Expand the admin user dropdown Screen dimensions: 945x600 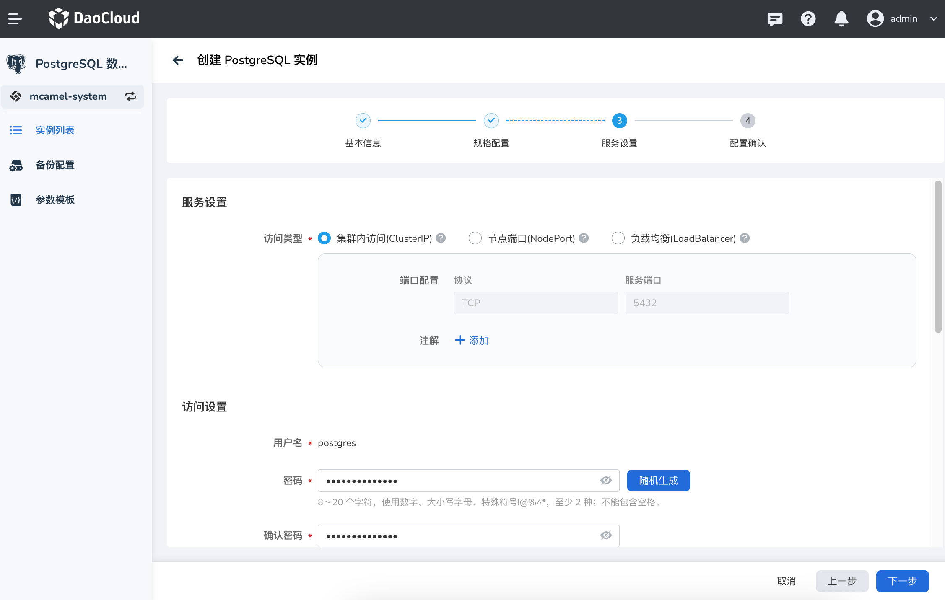[x=933, y=19]
